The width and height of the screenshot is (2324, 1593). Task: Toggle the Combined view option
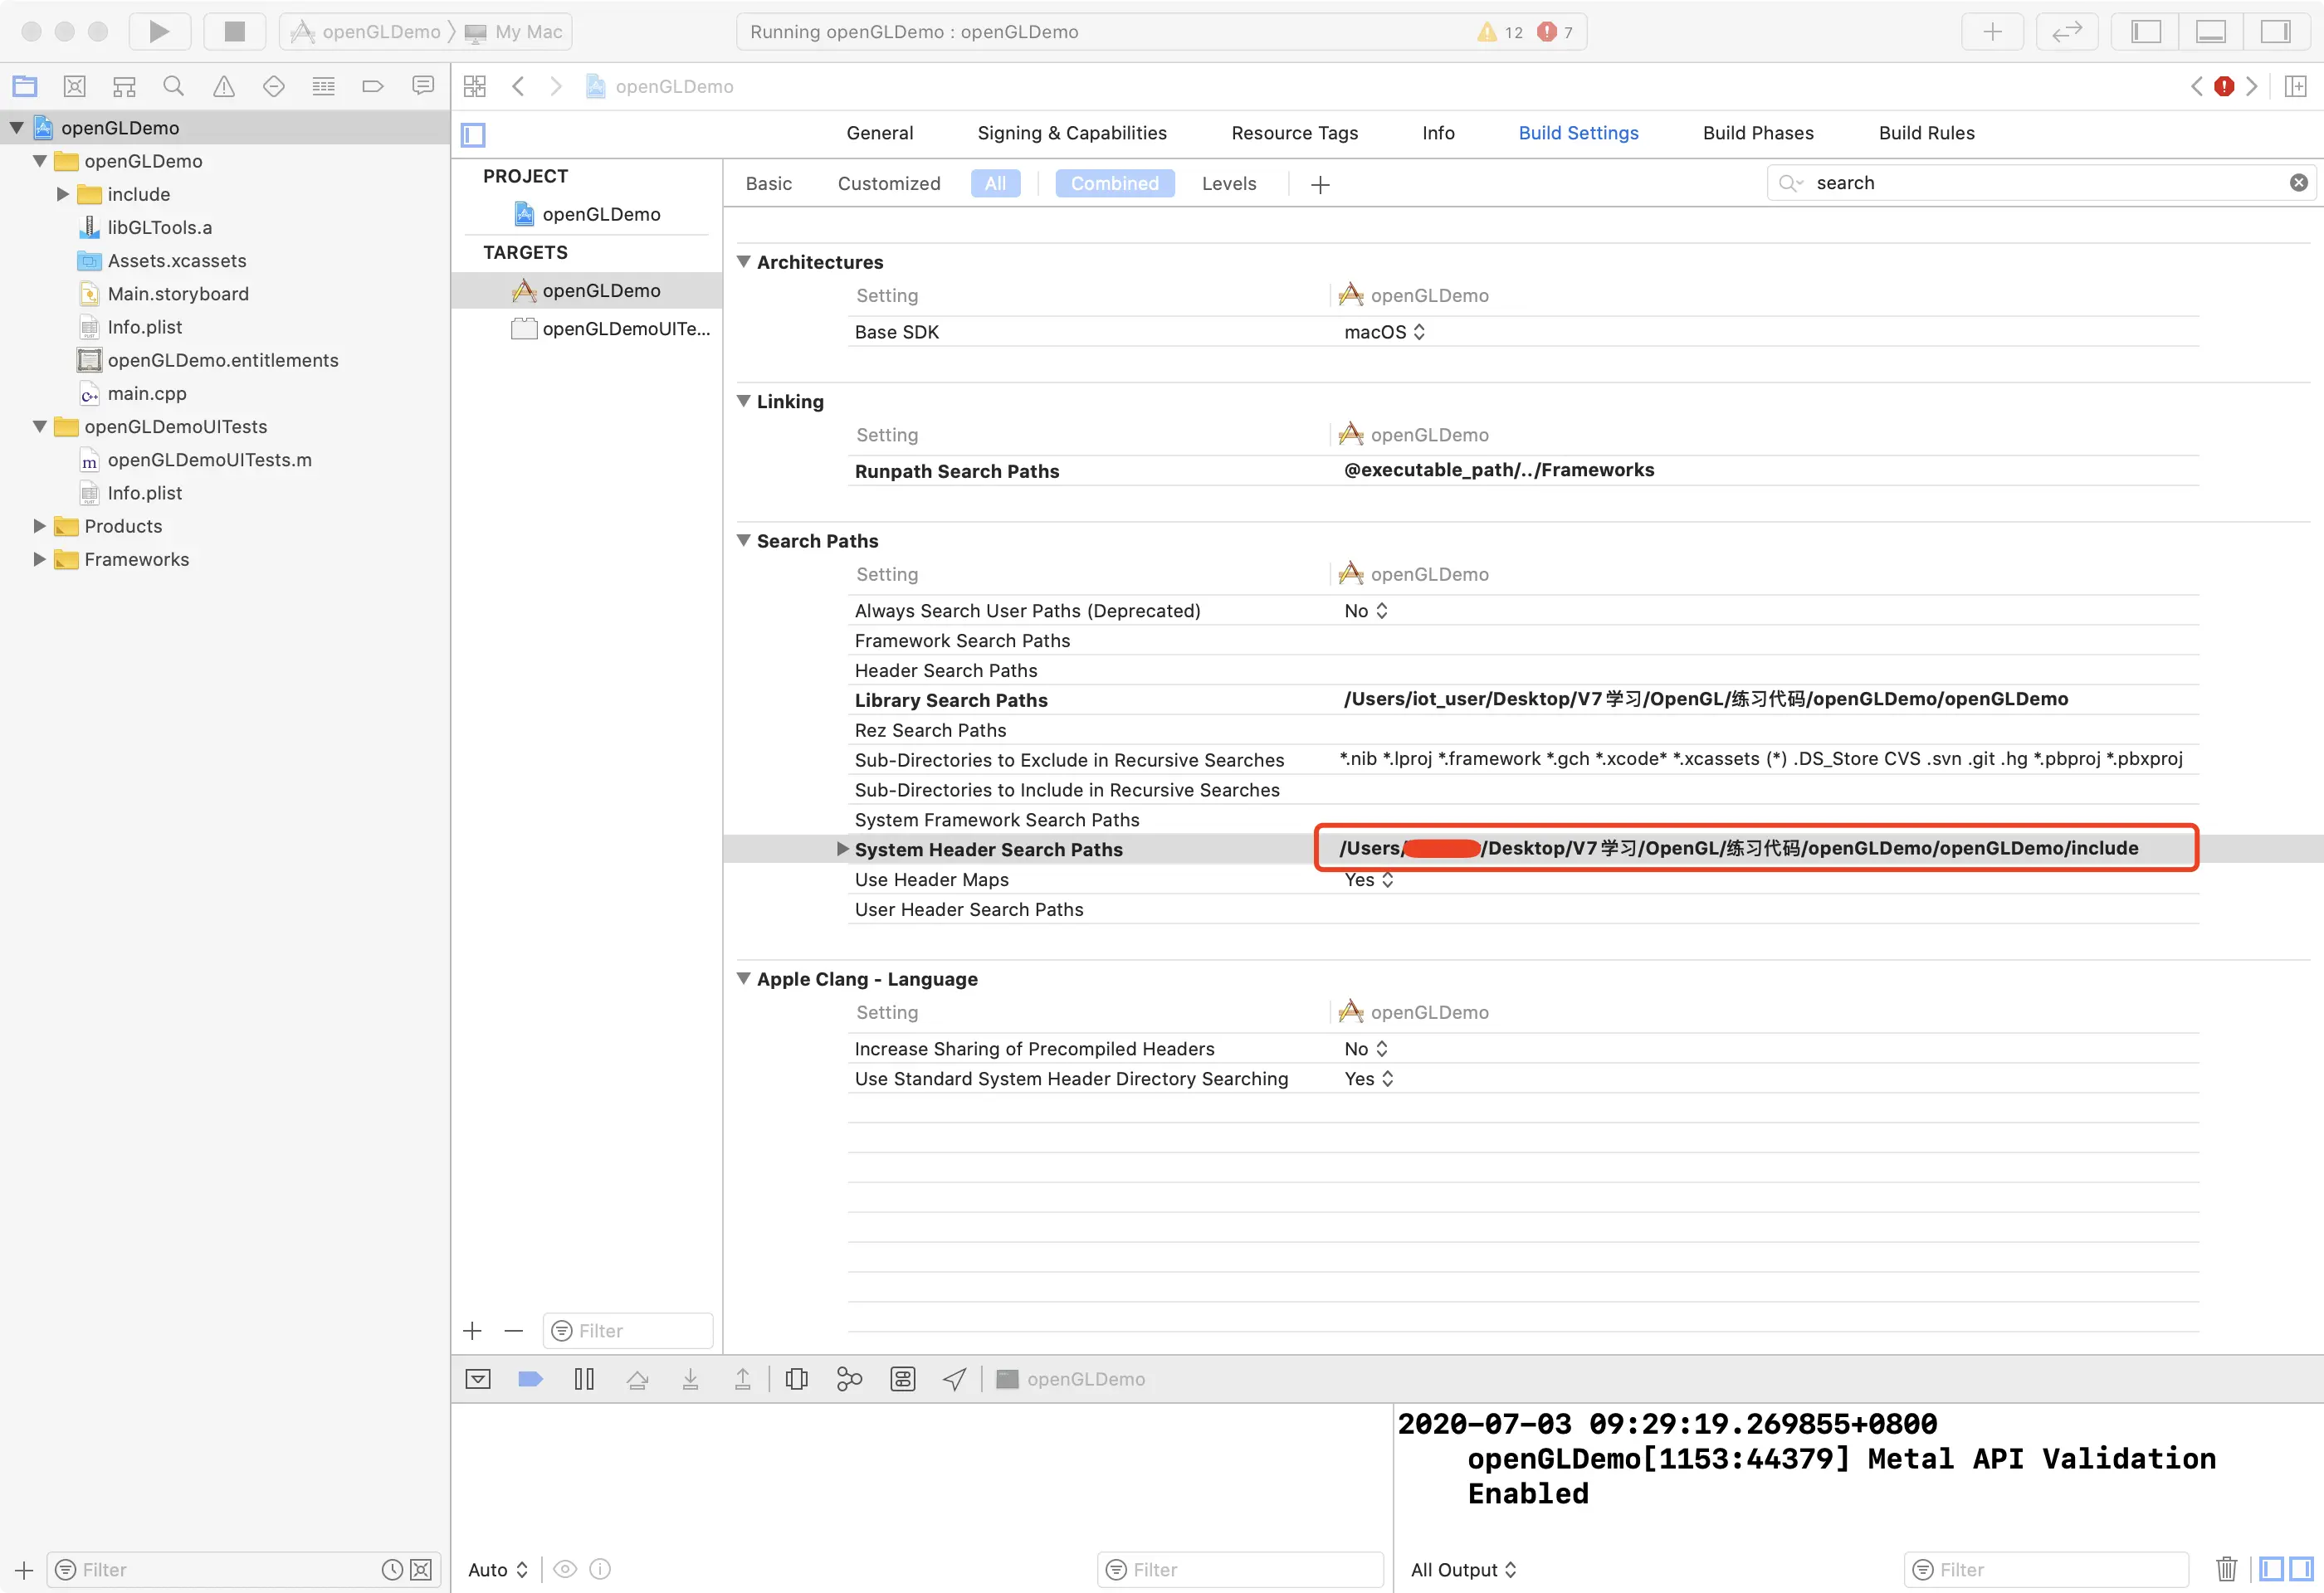coord(1114,184)
